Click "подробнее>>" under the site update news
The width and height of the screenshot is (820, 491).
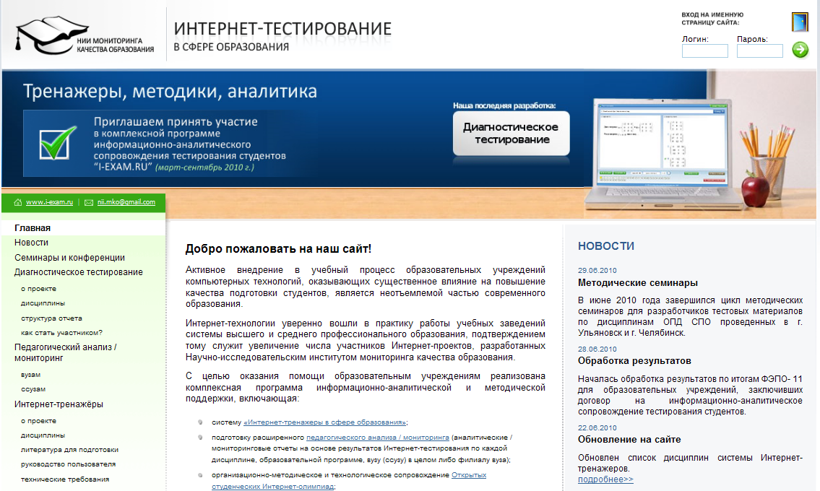605,479
